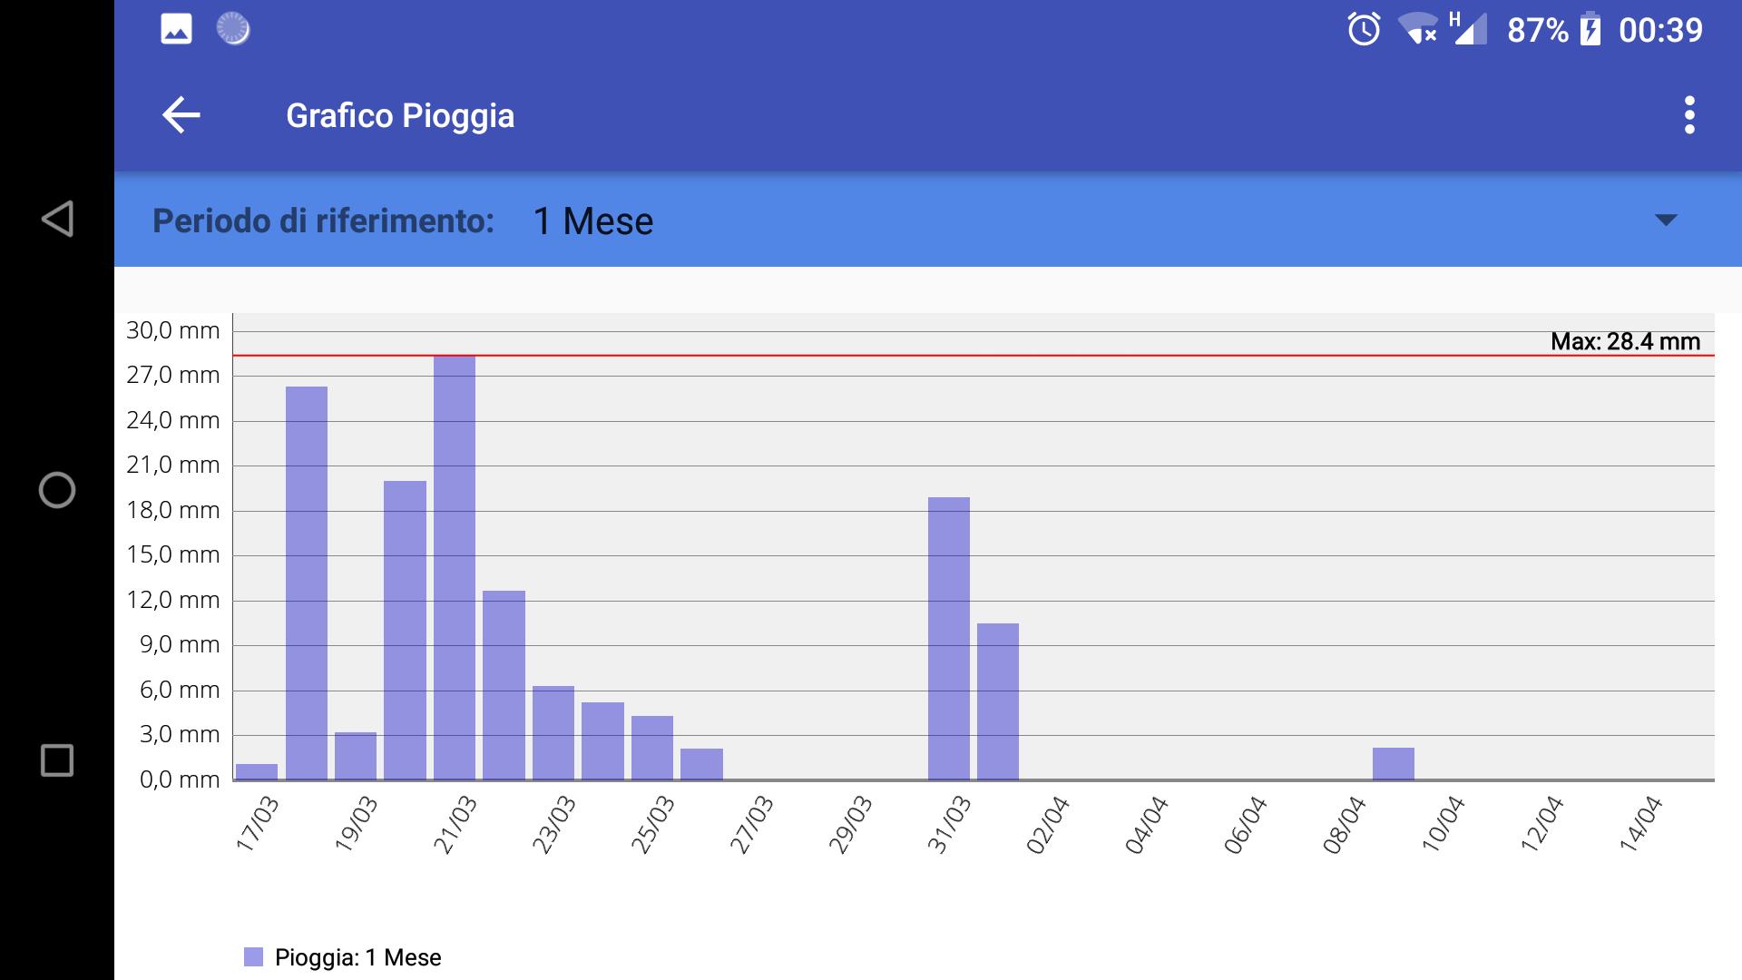The height and width of the screenshot is (980, 1742).
Task: Tap the '02/04' date label
Action: (1047, 824)
